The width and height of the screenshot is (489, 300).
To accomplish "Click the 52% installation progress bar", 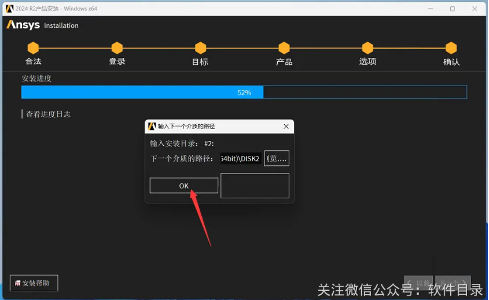I will [x=244, y=92].
